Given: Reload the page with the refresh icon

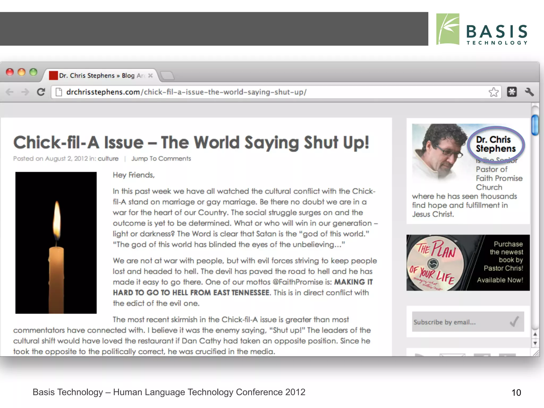Looking at the screenshot, I should (x=41, y=92).
